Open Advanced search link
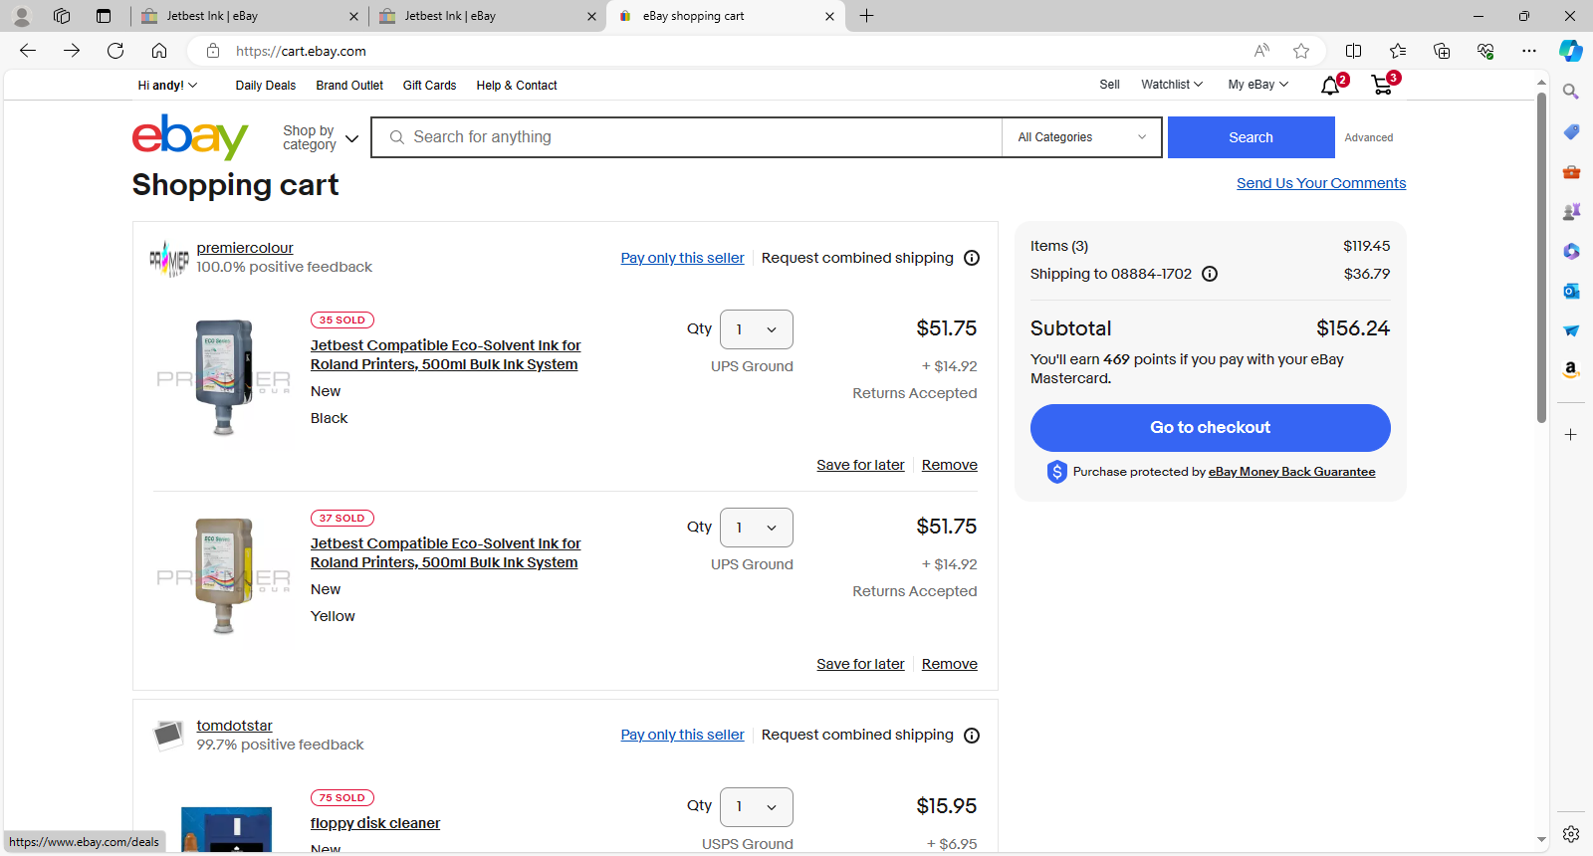This screenshot has height=856, width=1593. click(1369, 137)
